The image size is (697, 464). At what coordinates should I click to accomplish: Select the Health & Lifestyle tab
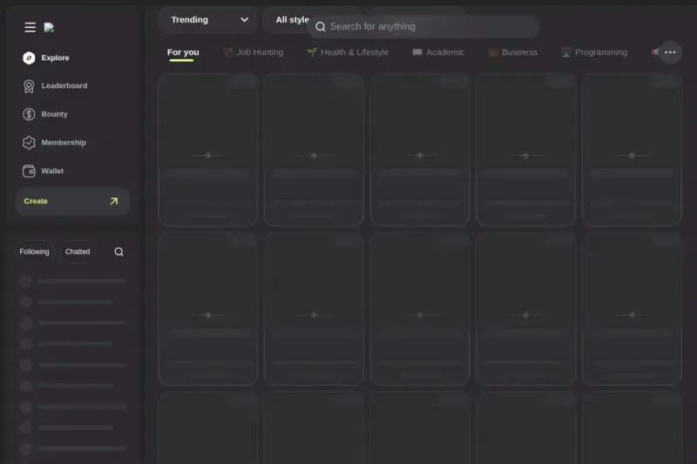348,52
